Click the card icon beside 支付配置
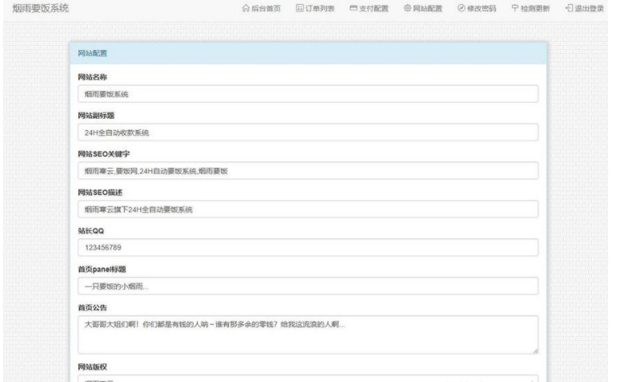This screenshot has height=382, width=617. (353, 8)
